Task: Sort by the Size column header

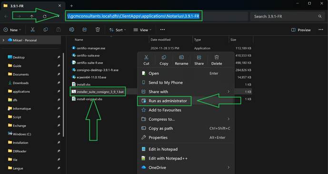Action: click(233, 40)
